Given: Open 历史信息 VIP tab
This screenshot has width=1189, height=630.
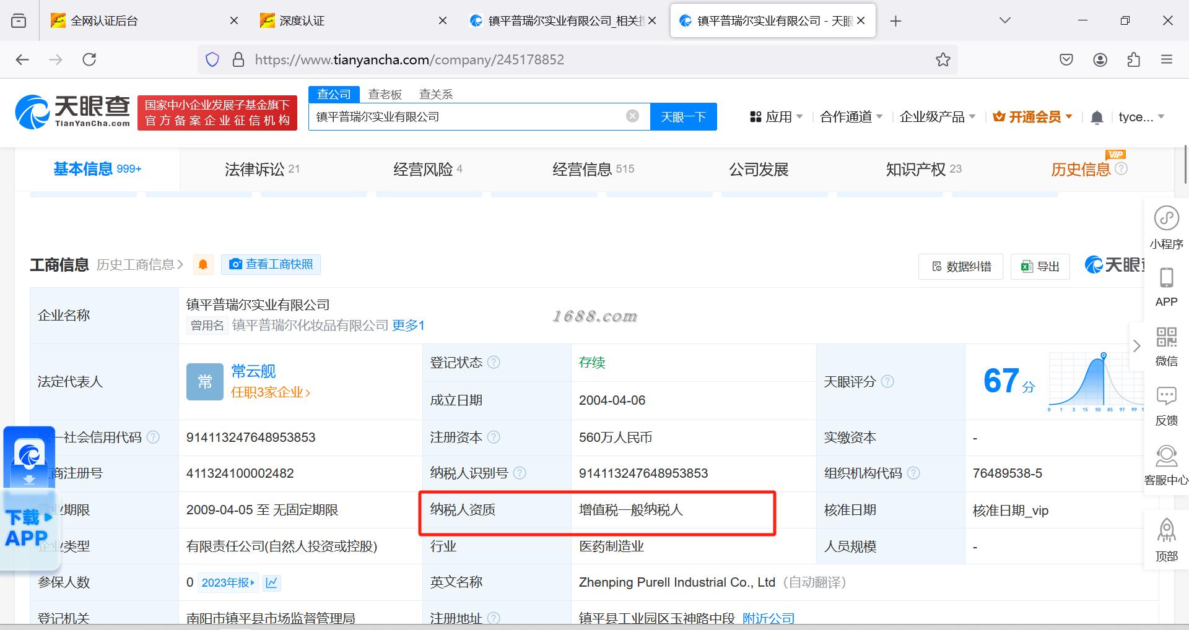Looking at the screenshot, I should [x=1089, y=169].
